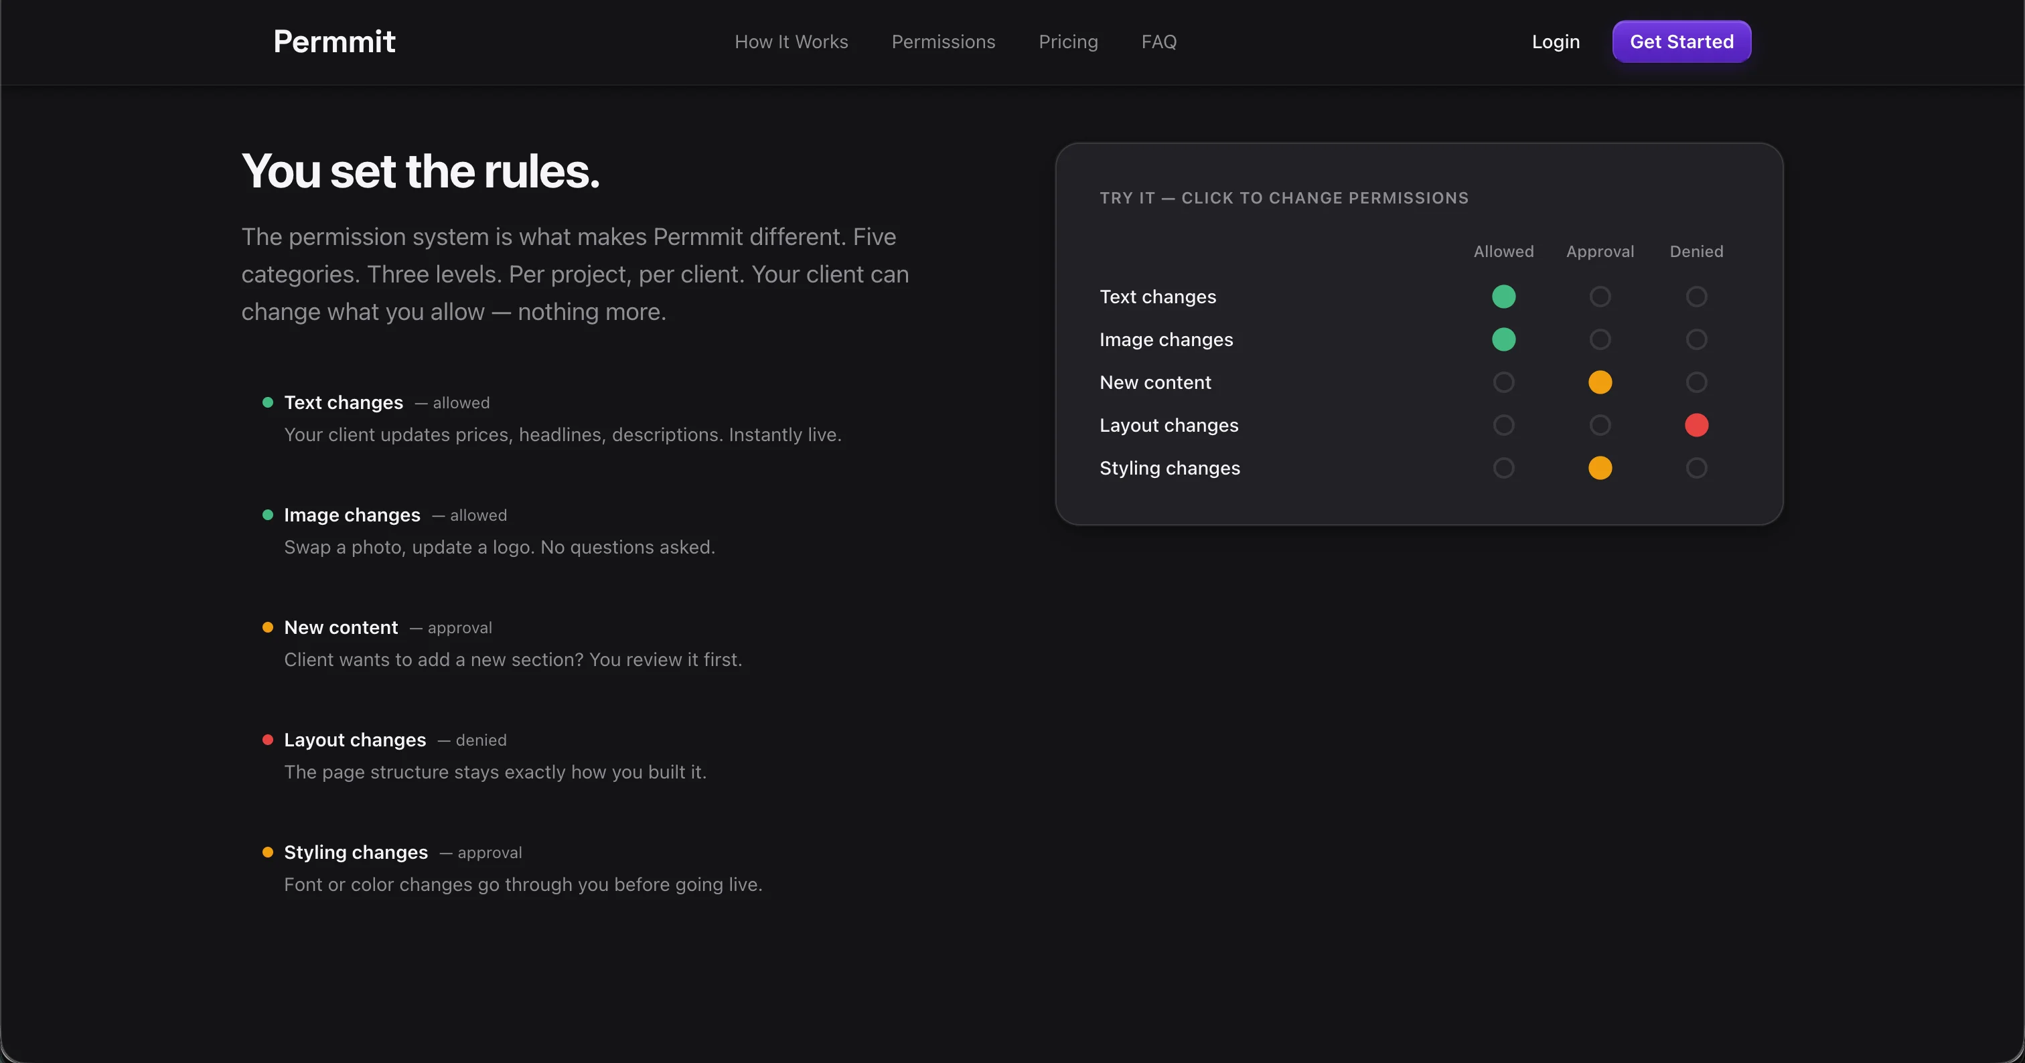Image resolution: width=2025 pixels, height=1063 pixels.
Task: Select Allowed radio for Text changes
Action: click(x=1503, y=296)
